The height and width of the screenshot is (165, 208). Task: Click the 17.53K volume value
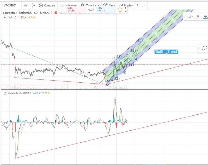click(x=31, y=17)
